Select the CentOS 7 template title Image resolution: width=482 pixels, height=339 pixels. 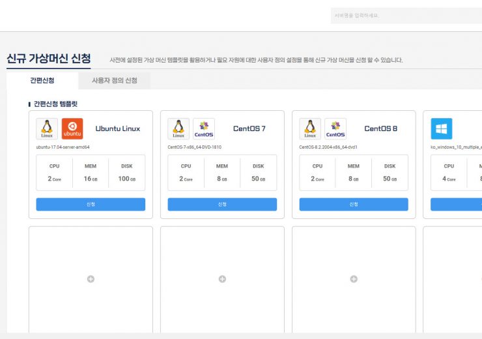click(x=249, y=128)
